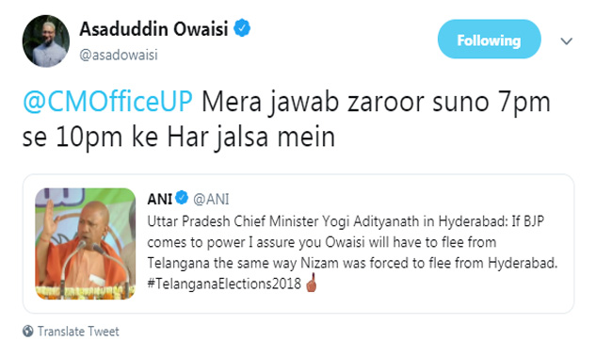The height and width of the screenshot is (357, 612).
Task: Toggle the Following button
Action: pos(489,39)
